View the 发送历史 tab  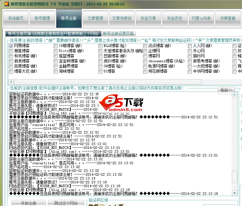(175, 19)
